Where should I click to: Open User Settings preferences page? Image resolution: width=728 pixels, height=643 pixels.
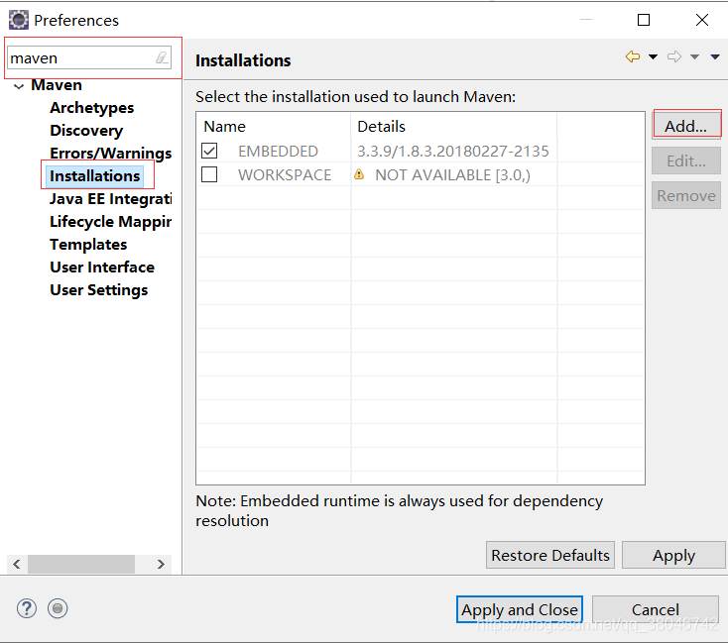[x=99, y=289]
